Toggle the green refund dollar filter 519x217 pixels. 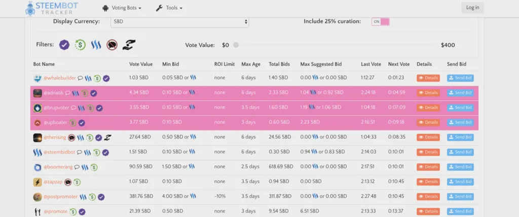(x=80, y=45)
